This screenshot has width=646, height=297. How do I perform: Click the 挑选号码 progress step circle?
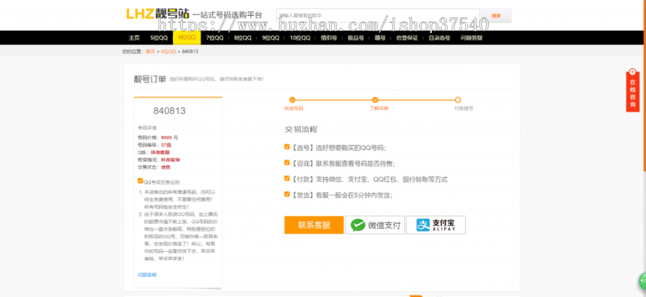[x=292, y=100]
